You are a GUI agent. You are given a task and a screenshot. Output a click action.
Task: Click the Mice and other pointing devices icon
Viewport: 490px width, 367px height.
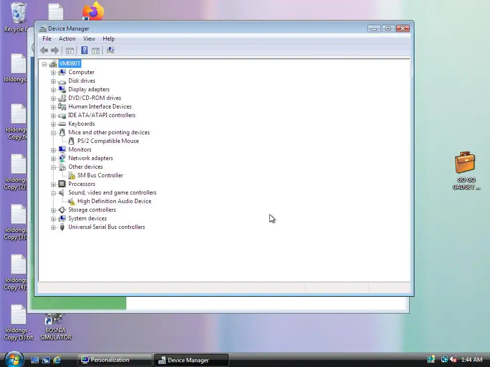click(62, 132)
